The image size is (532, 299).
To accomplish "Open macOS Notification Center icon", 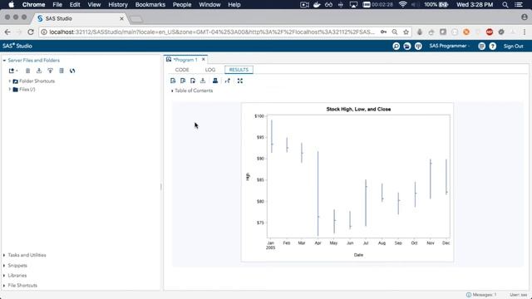I will pos(519,5).
